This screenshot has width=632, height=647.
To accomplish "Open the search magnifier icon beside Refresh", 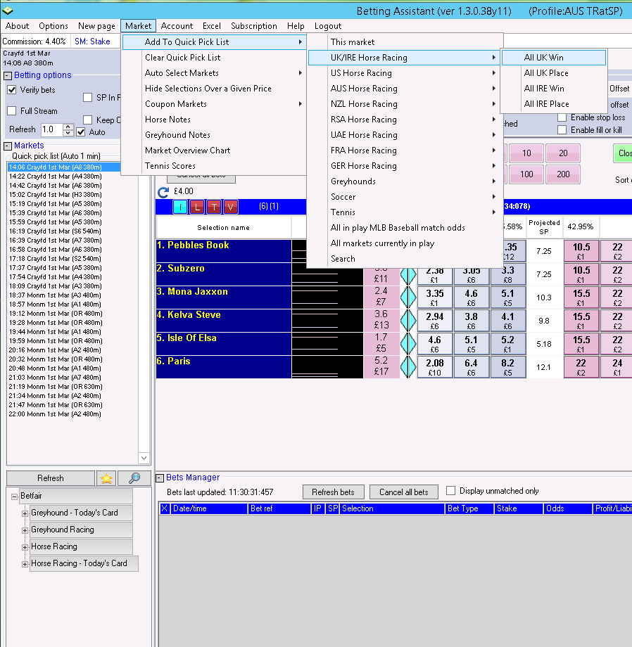I will (134, 478).
